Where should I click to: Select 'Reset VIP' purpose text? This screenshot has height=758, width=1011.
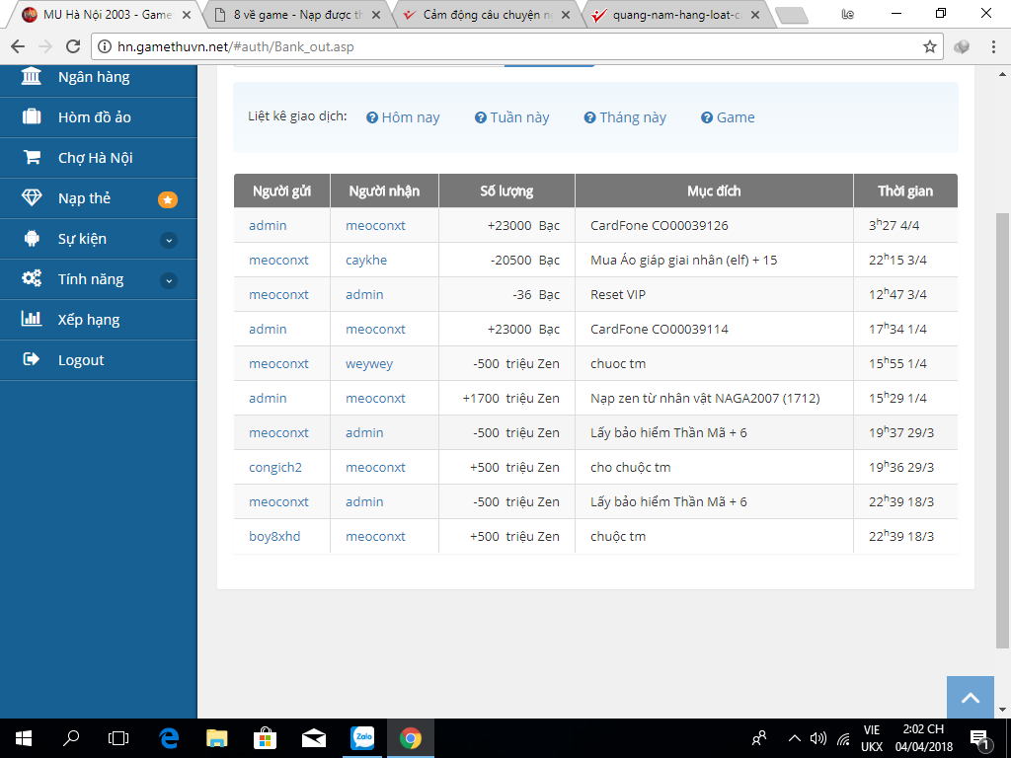[618, 294]
